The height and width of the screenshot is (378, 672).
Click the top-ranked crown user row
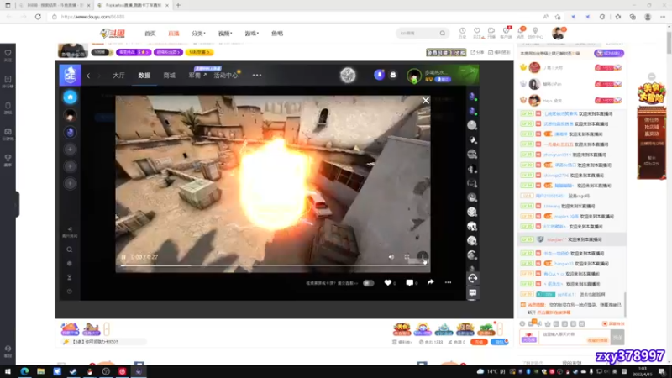571,67
